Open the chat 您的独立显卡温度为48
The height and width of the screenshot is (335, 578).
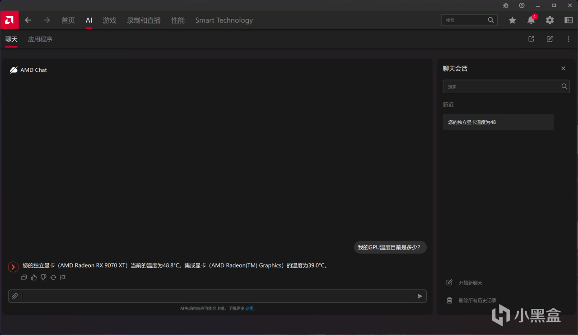pyautogui.click(x=498, y=122)
